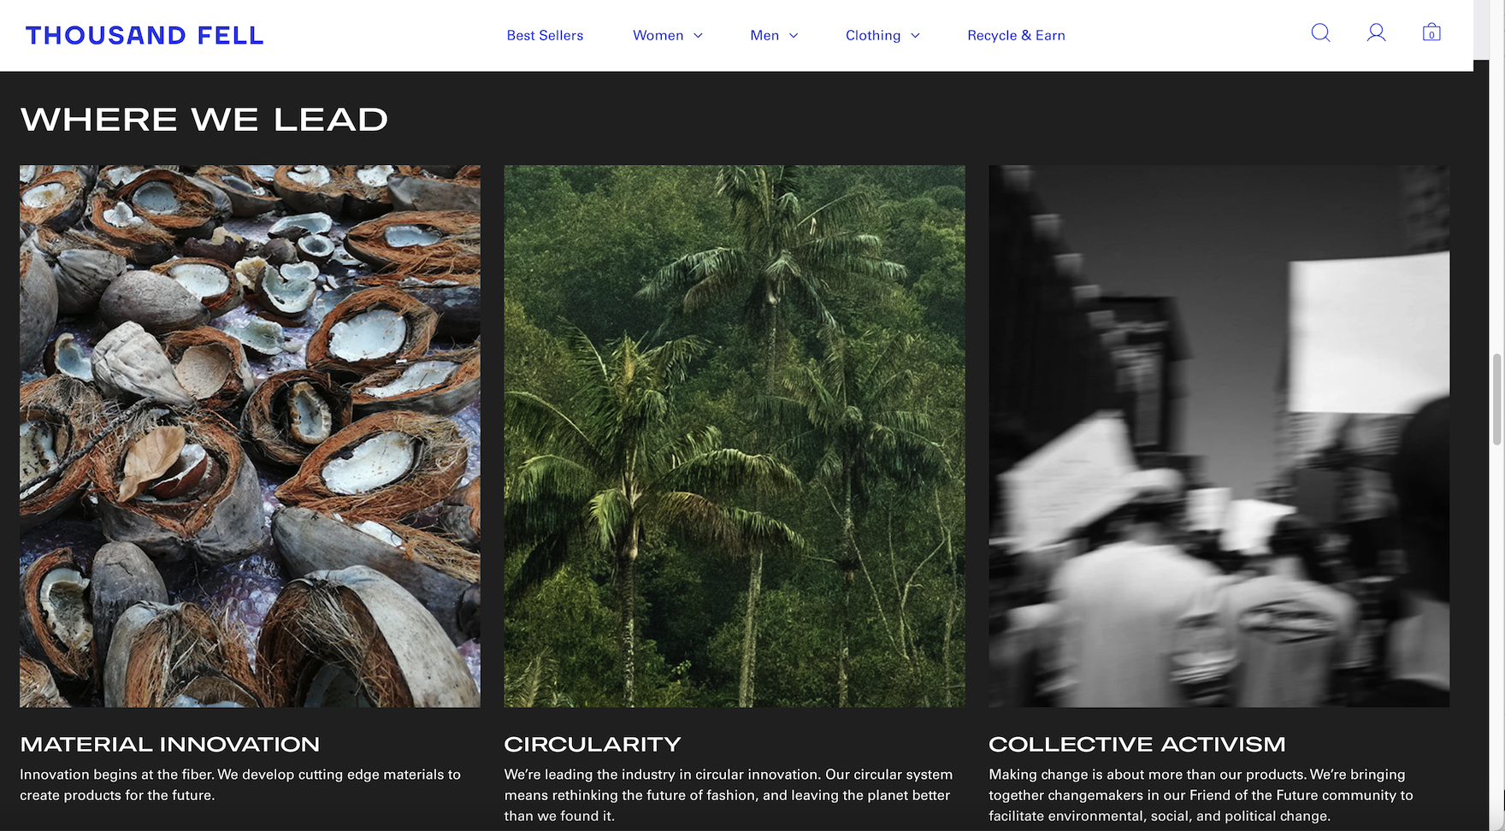Click the Thousand Fell logo
Screen dimensions: 1505x831
pos(145,35)
